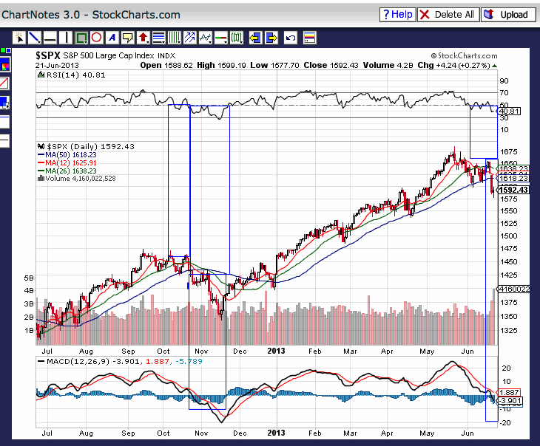Open the rainbow color picker swatch
Viewport: 540px width, 446px height.
tap(5, 65)
